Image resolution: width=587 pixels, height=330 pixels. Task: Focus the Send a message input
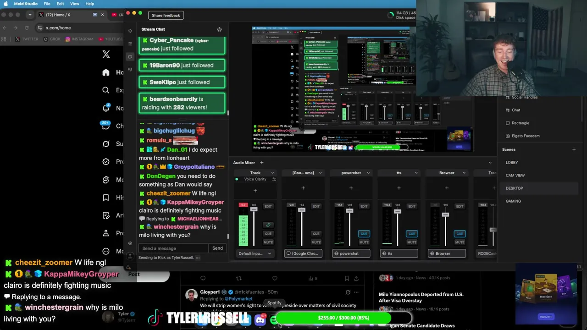coord(173,248)
